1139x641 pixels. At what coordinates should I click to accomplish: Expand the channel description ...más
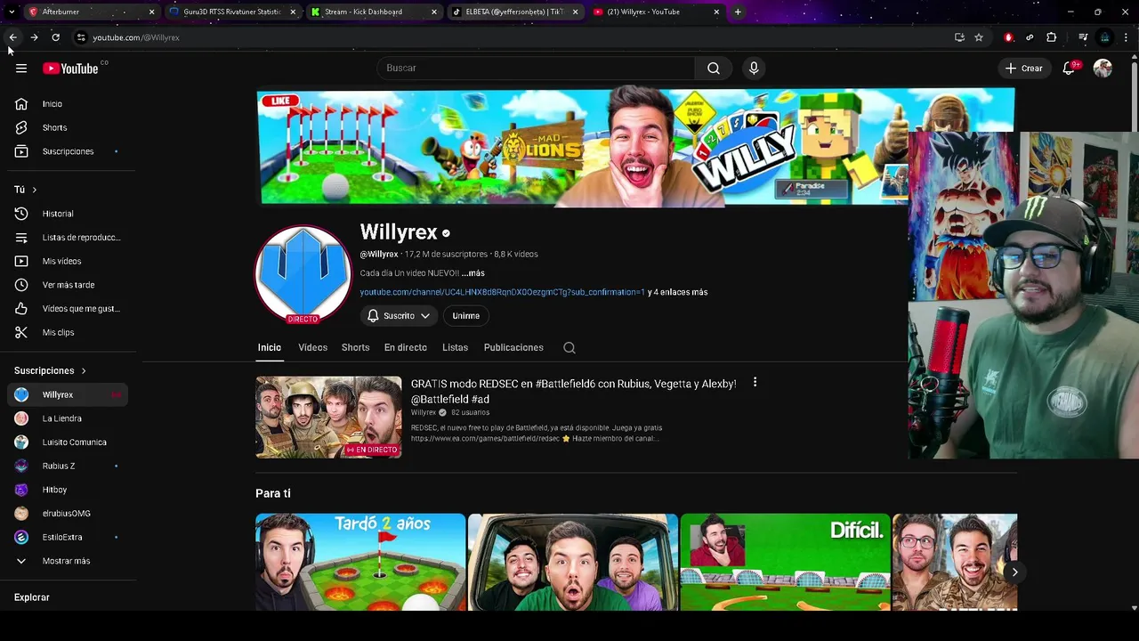tap(473, 273)
